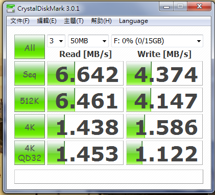Open the 幫助(H) menu
The image size is (215, 195).
tap(101, 21)
